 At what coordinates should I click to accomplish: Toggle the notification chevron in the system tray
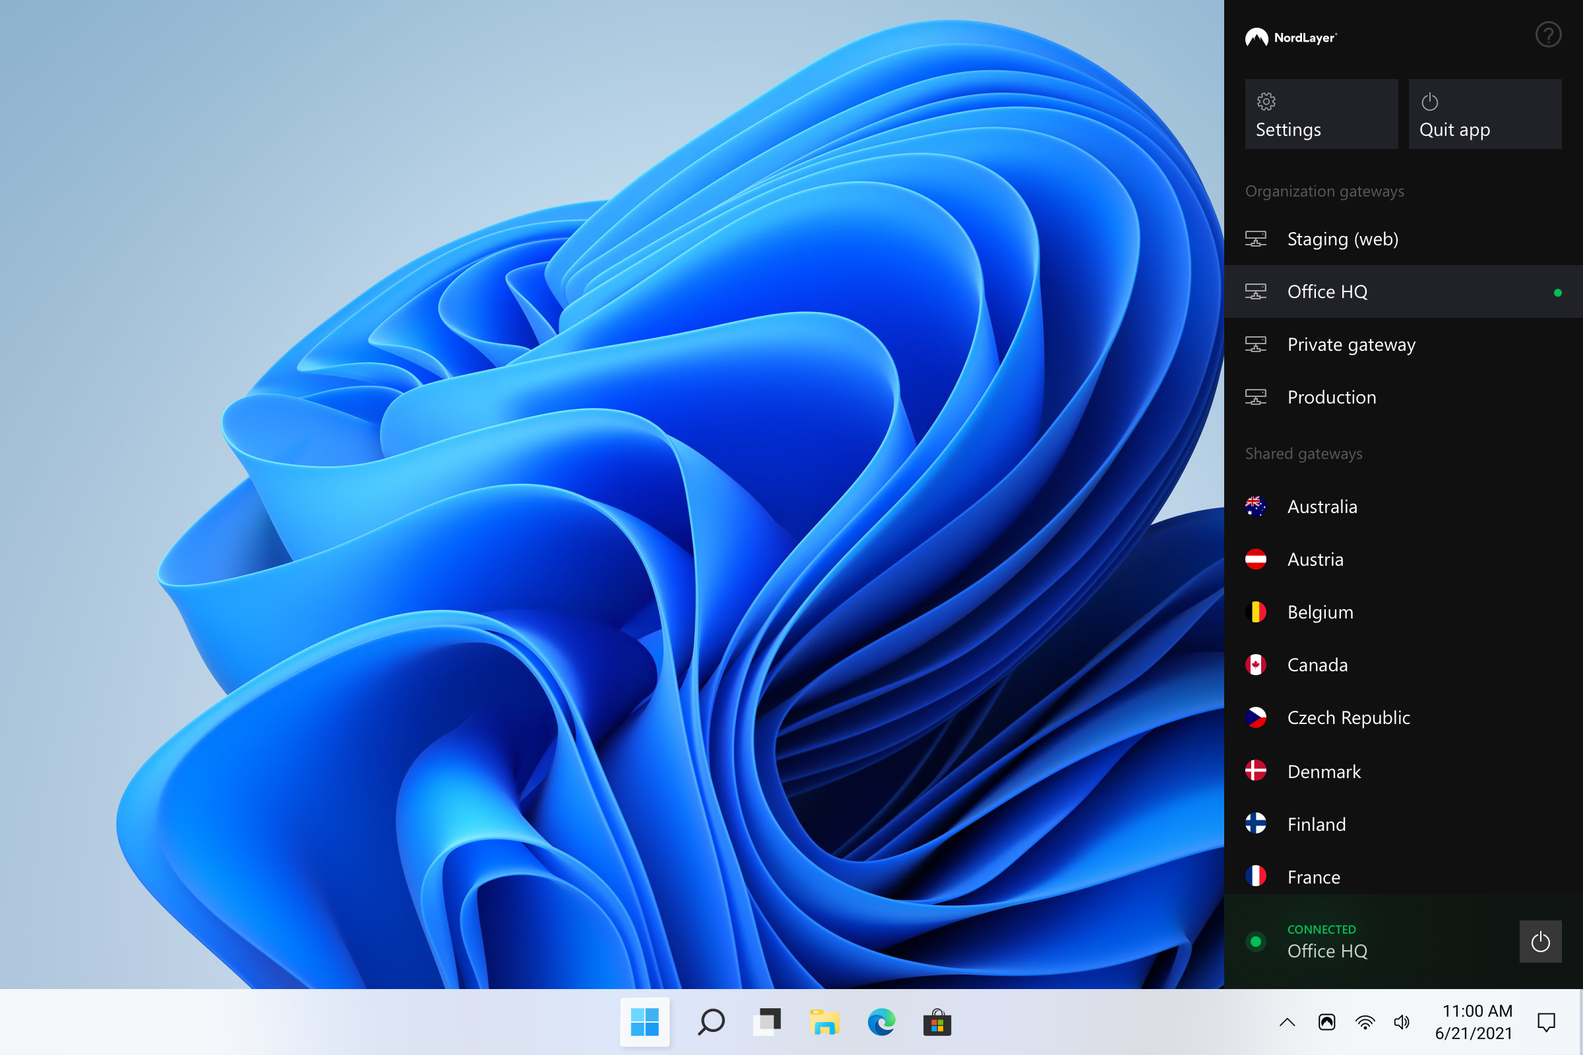pyautogui.click(x=1286, y=1022)
